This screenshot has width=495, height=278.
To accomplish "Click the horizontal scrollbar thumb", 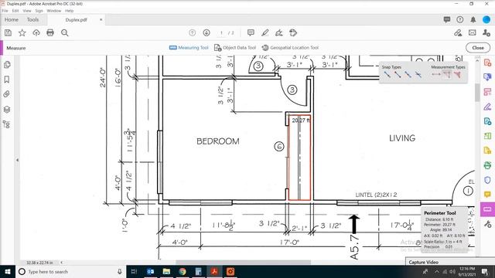I will pos(243,263).
